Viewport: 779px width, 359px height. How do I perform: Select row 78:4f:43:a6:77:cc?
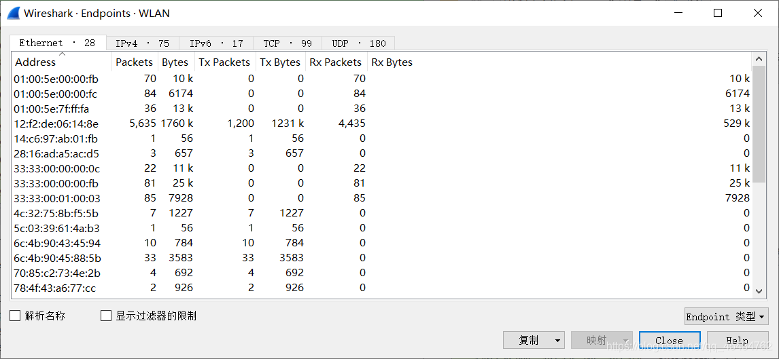click(x=381, y=288)
